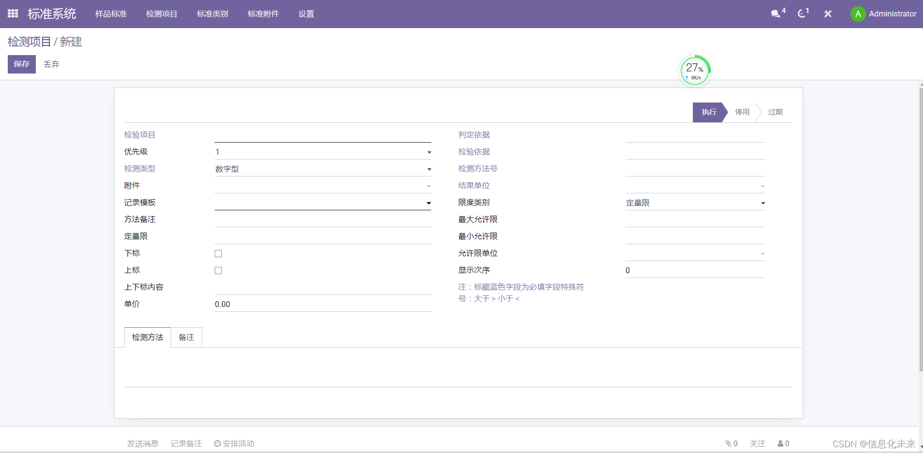Open the 限度类别 dropdown
The height and width of the screenshot is (453, 923).
[x=762, y=203]
